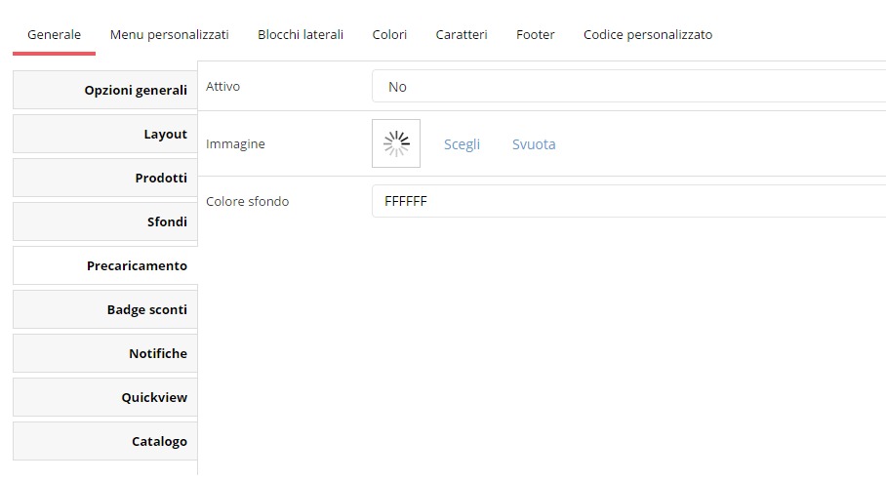Select the Precaricamento side tab

coord(105,265)
